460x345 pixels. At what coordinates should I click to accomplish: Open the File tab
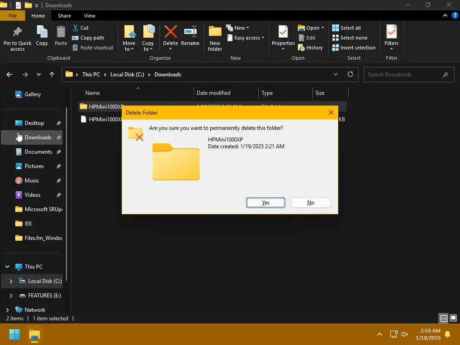13,16
